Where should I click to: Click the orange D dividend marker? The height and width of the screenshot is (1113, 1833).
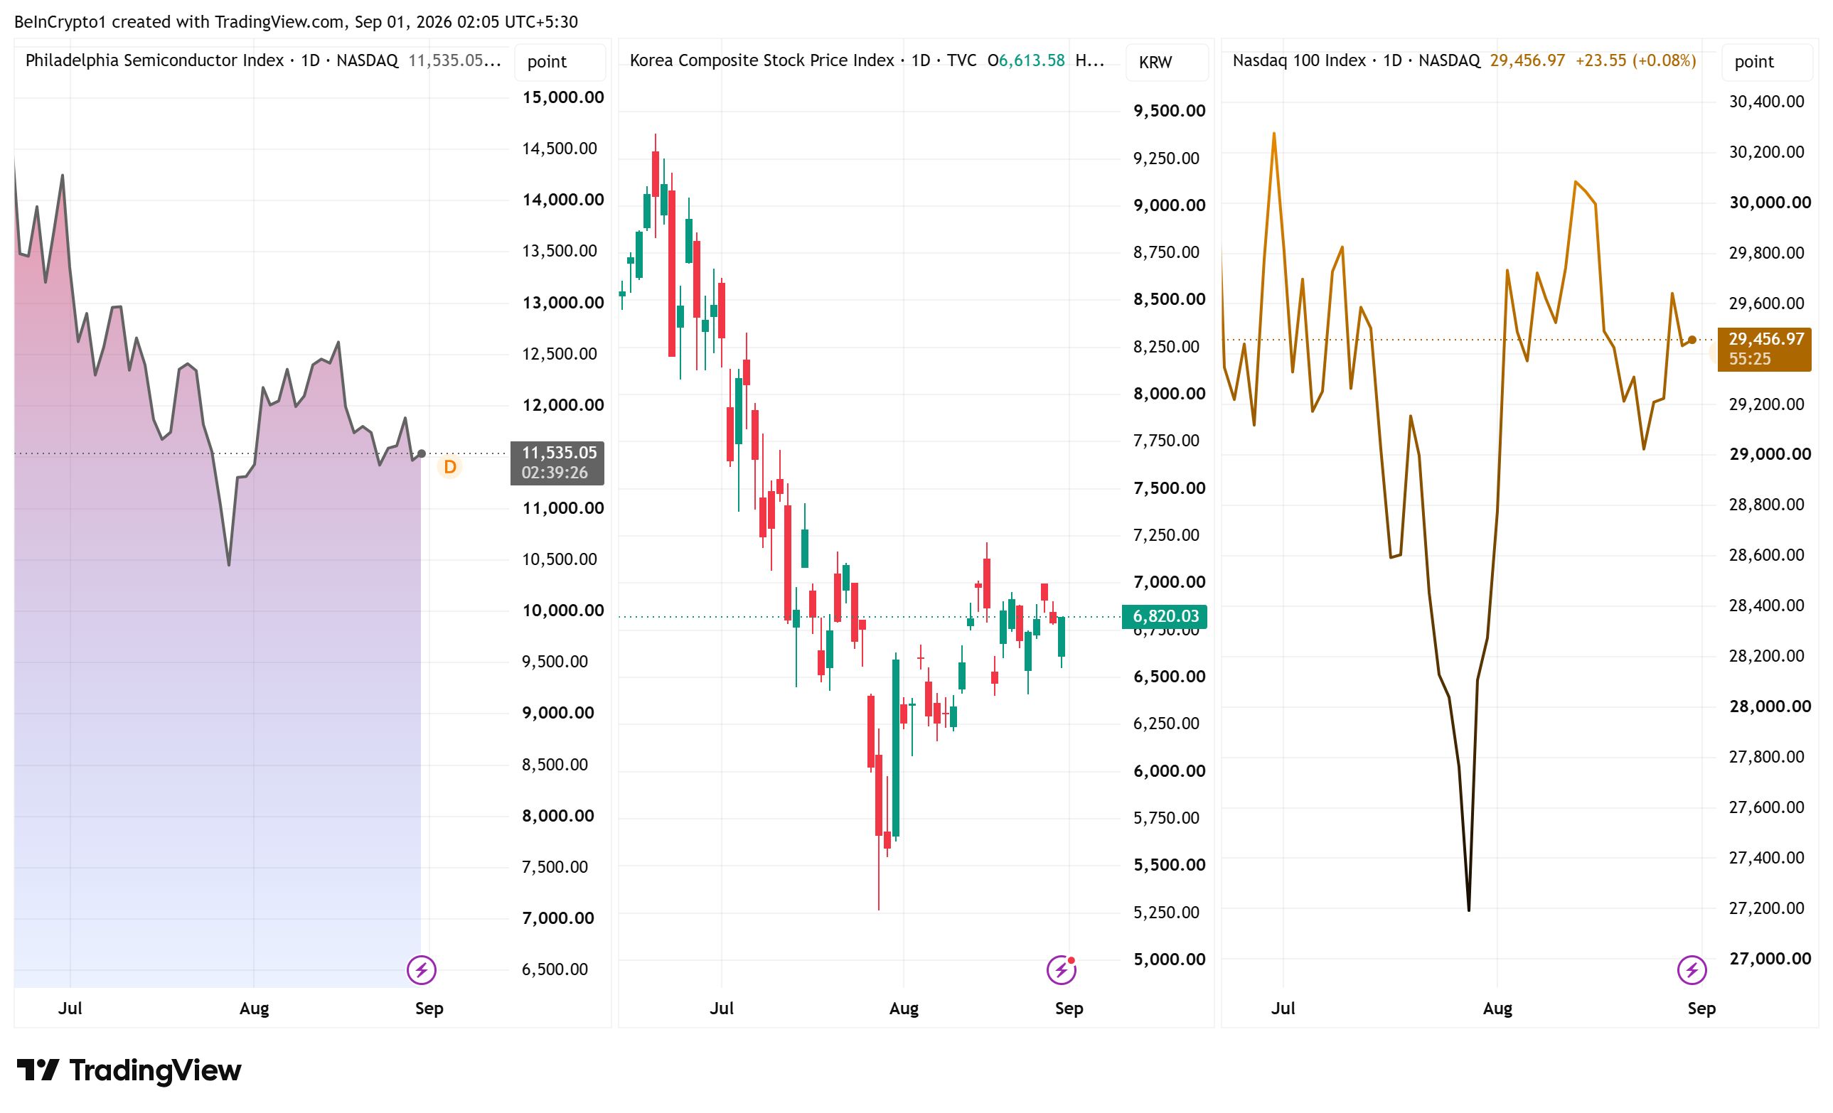coord(449,467)
